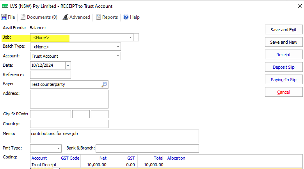Image resolution: width=304 pixels, height=169 pixels.
Task: Click the Payer search magnifier icon
Action: click(x=104, y=84)
